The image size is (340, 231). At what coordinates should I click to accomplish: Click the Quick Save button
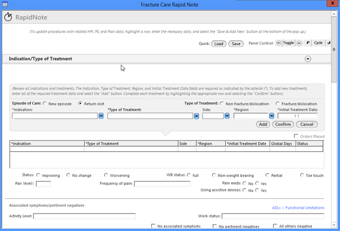236,44
